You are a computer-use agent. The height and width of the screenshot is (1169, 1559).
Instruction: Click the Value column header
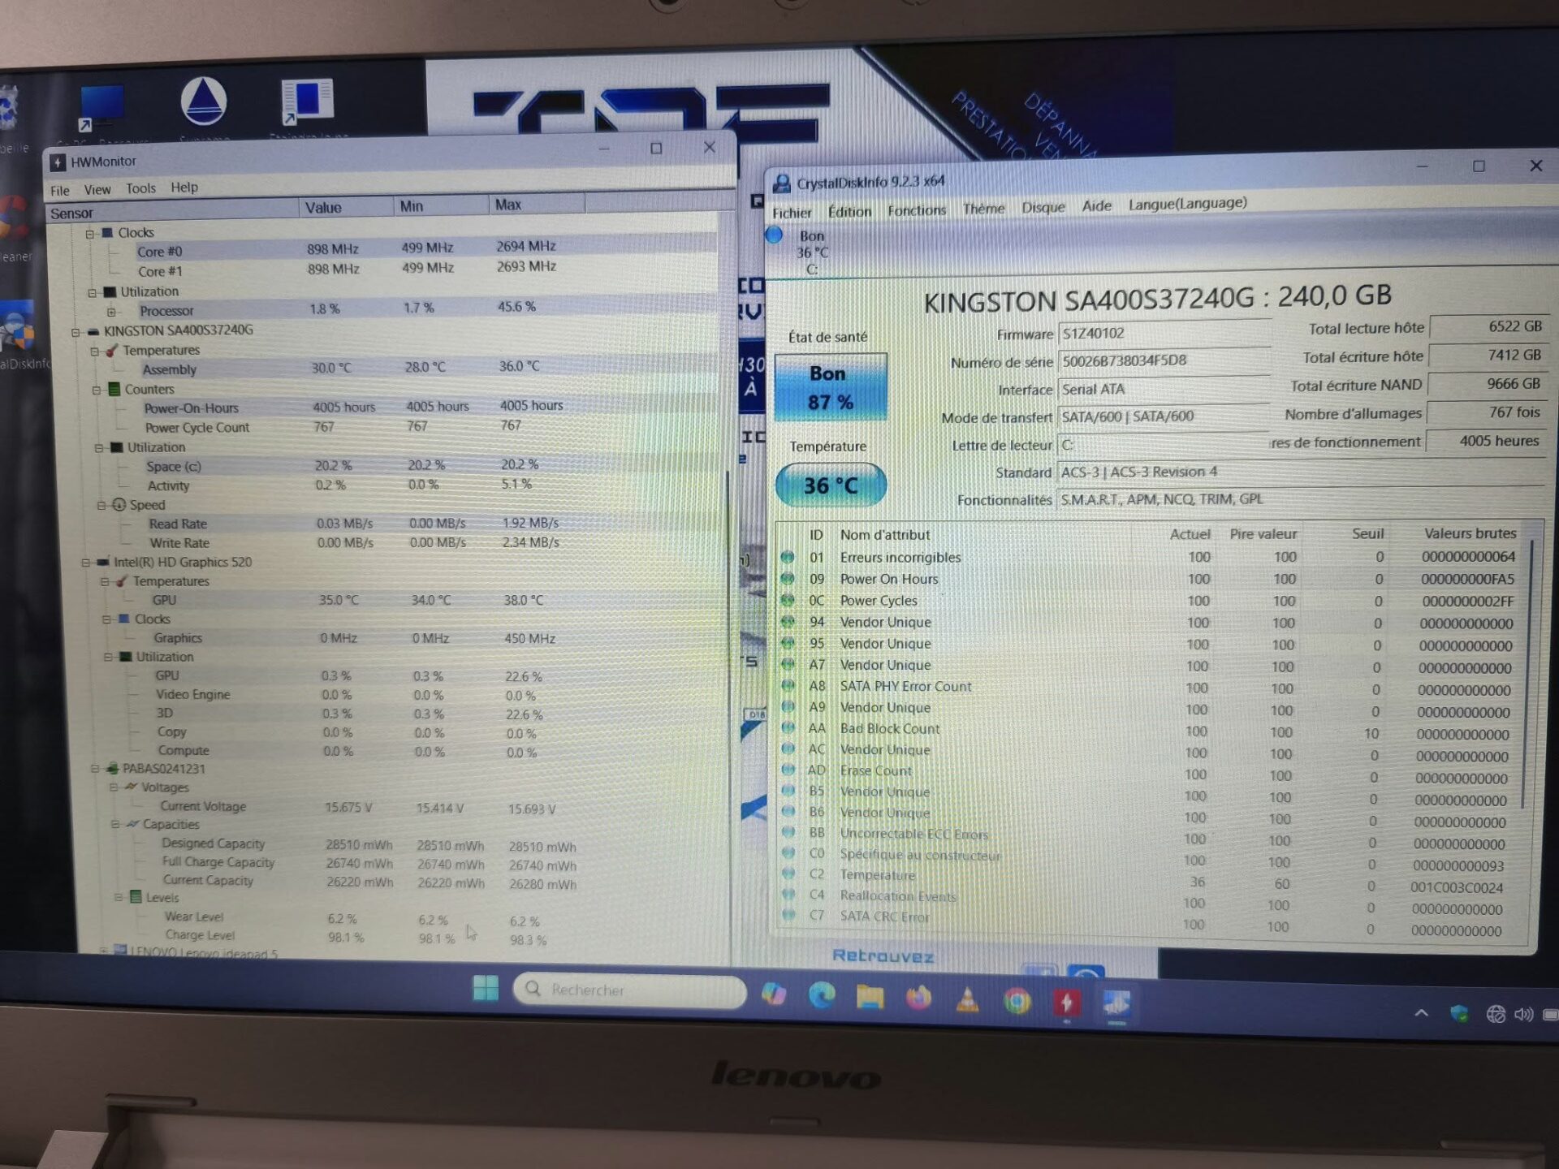[346, 207]
